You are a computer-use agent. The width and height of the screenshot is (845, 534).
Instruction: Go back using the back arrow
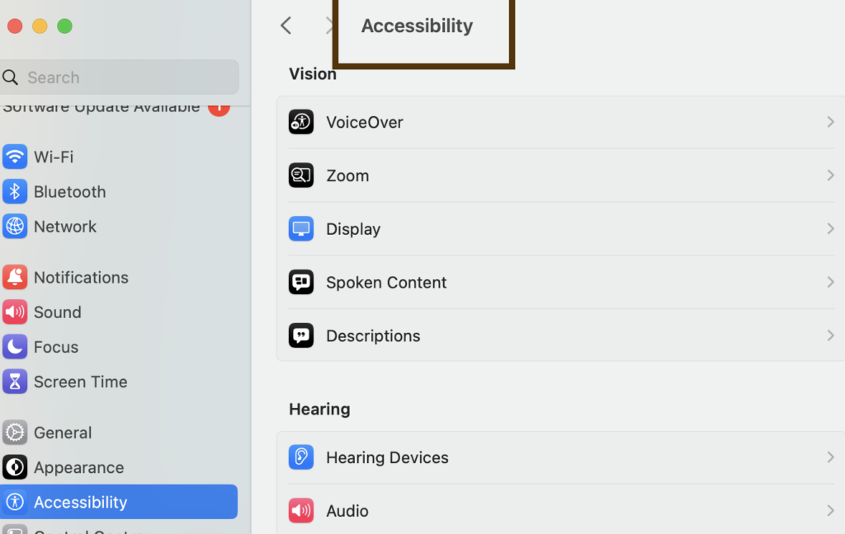coord(286,26)
